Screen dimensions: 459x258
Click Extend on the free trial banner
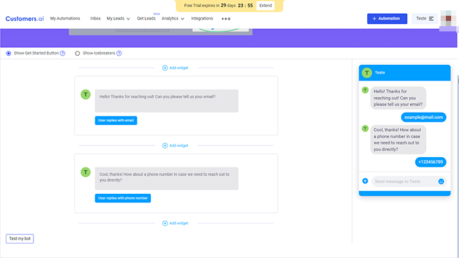point(265,5)
